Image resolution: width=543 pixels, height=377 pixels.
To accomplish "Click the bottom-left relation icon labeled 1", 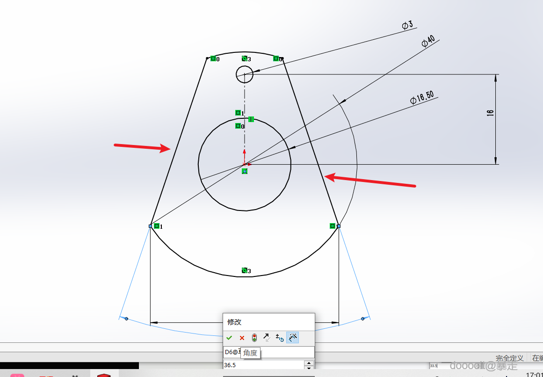I will coord(157,226).
